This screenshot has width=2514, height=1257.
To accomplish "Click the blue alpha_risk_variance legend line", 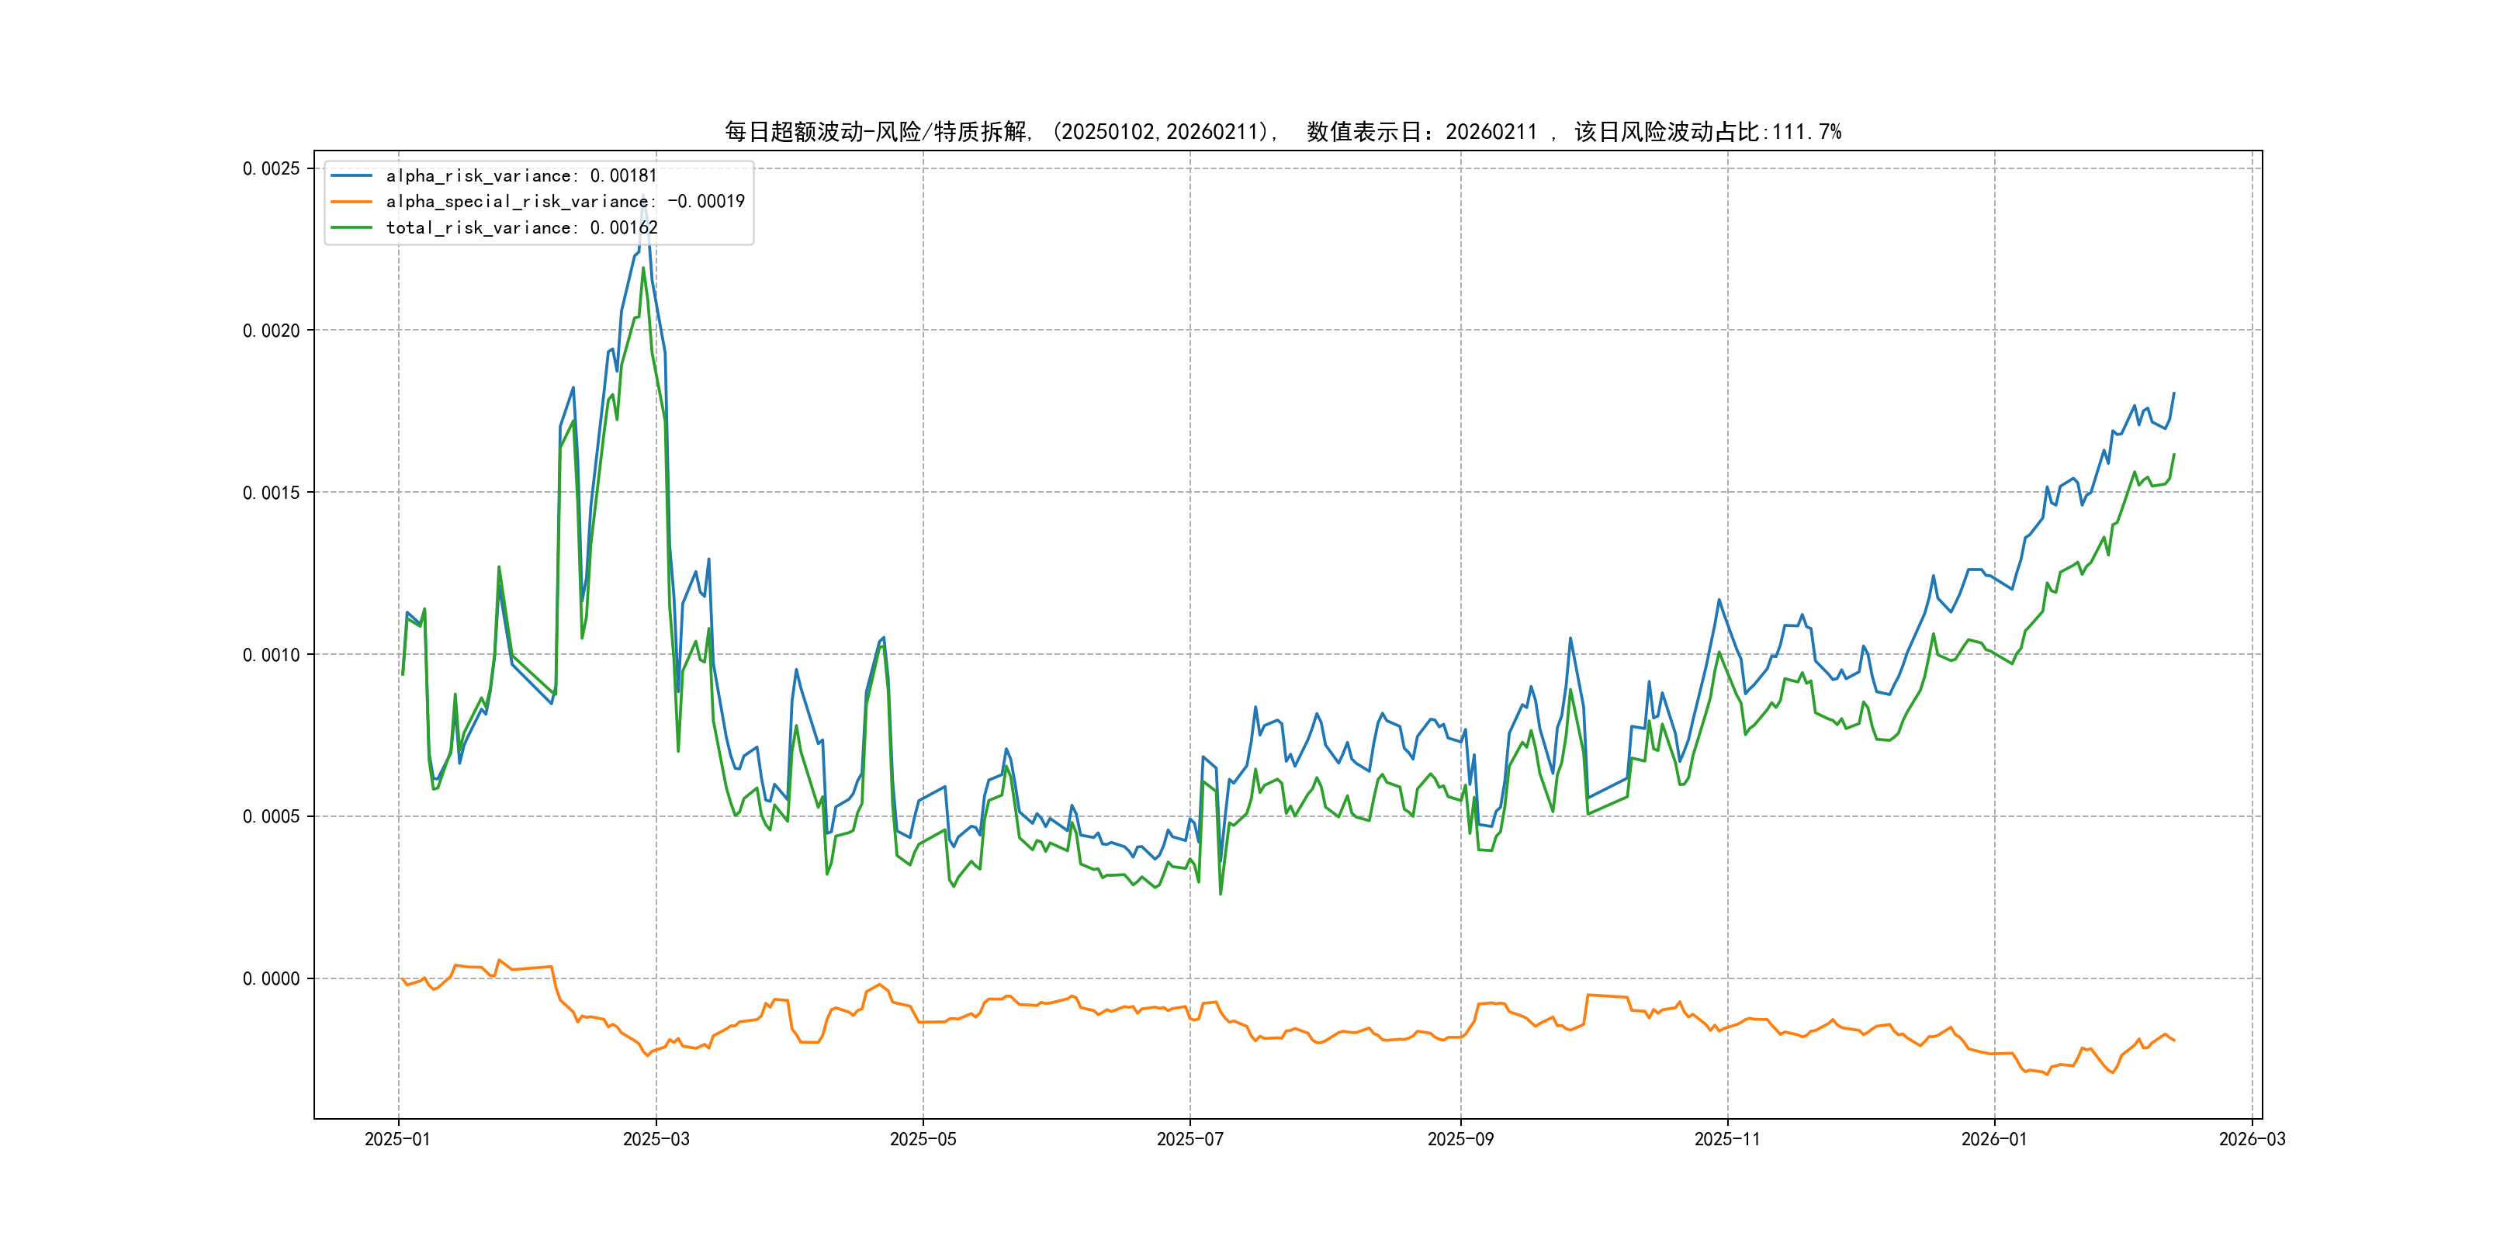I will click(351, 175).
